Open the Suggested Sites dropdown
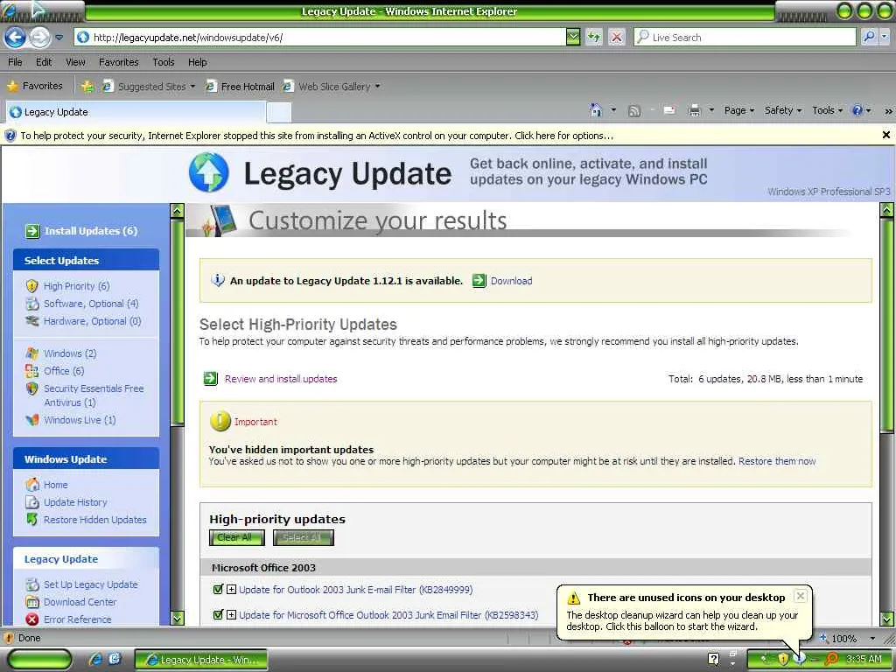The height and width of the screenshot is (672, 896). point(192,87)
